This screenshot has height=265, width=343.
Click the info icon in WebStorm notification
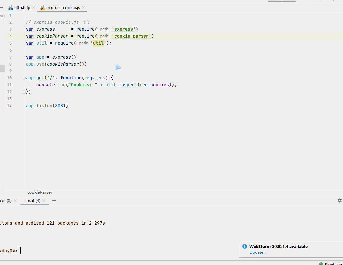[245, 246]
